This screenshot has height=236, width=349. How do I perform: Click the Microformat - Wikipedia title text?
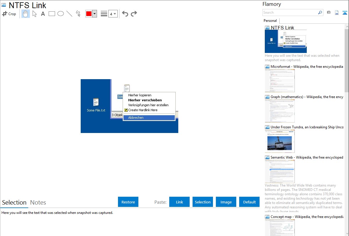tap(307, 67)
